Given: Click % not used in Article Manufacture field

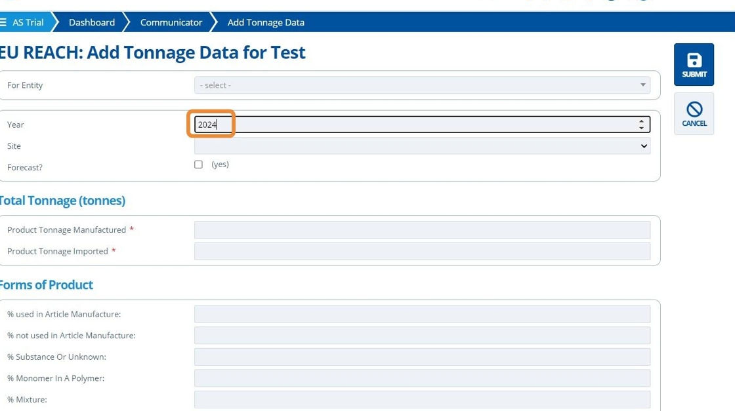Looking at the screenshot, I should [422, 336].
